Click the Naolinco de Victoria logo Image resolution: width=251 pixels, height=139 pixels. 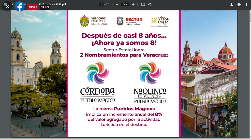tap(150, 82)
